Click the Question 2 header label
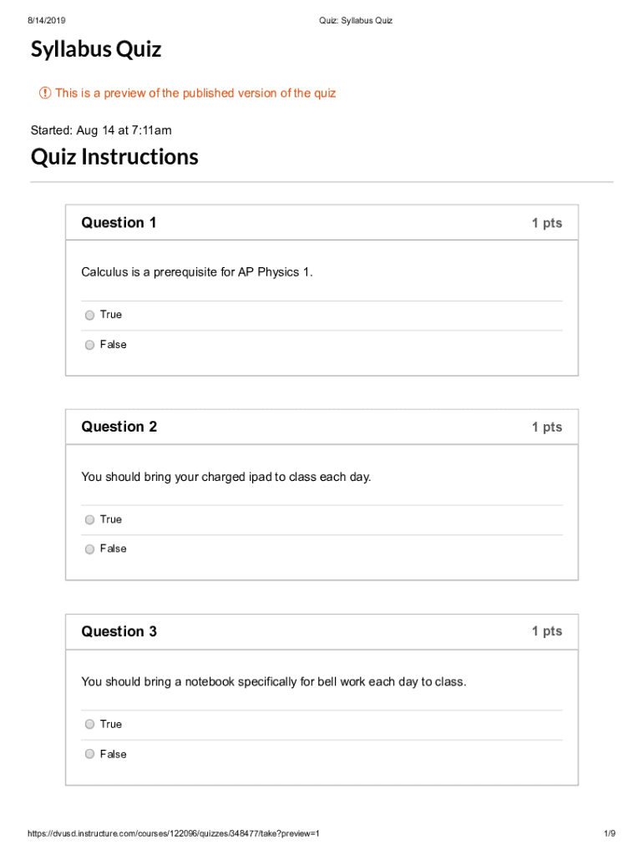Image resolution: width=643 pixels, height=855 pixels. [119, 427]
